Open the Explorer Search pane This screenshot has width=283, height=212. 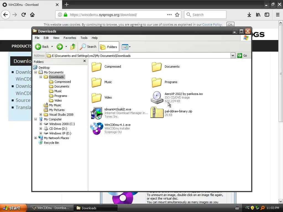click(88, 47)
